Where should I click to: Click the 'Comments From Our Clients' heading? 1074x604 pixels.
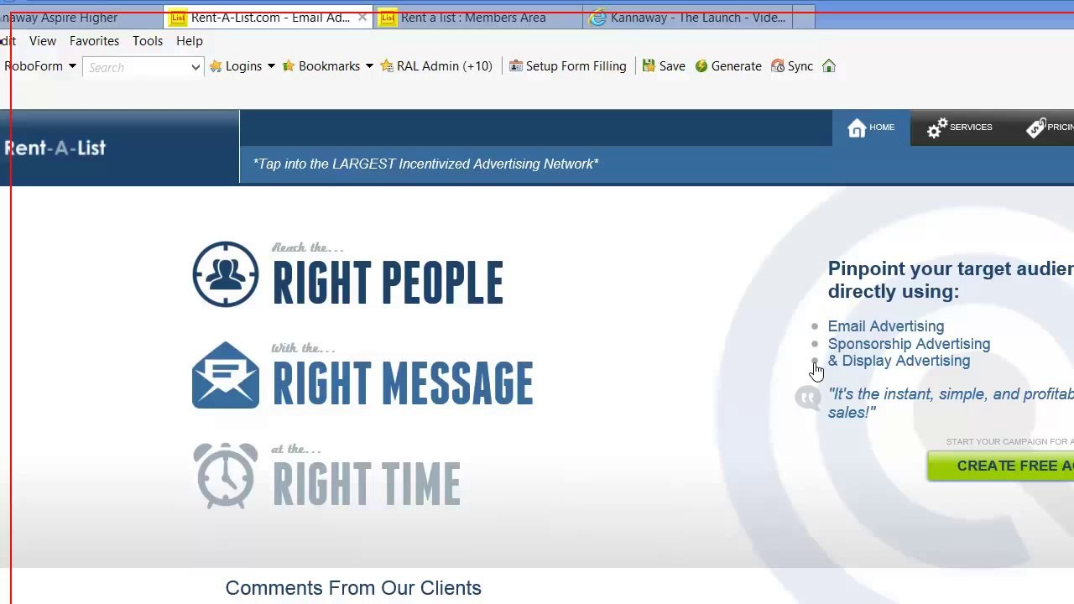353,588
